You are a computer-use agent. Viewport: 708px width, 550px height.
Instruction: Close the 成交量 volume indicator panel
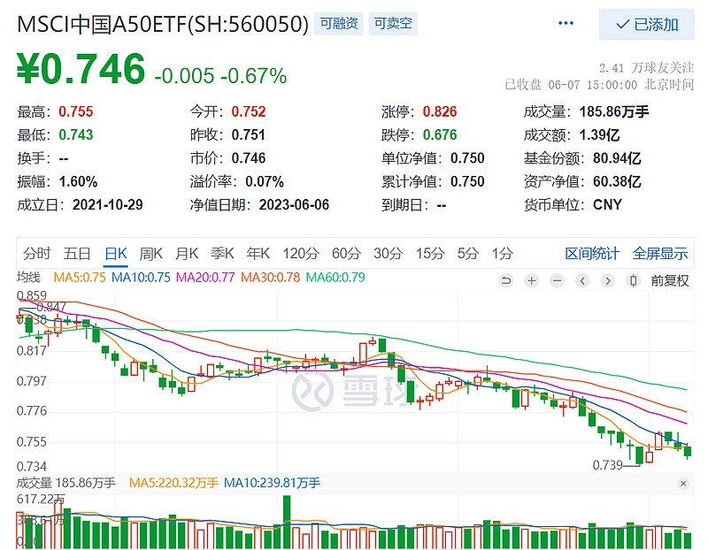pyautogui.click(x=681, y=485)
